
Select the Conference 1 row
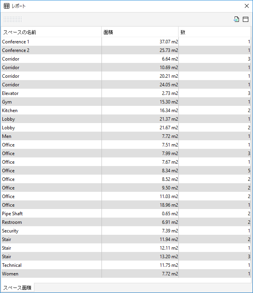(x=126, y=42)
